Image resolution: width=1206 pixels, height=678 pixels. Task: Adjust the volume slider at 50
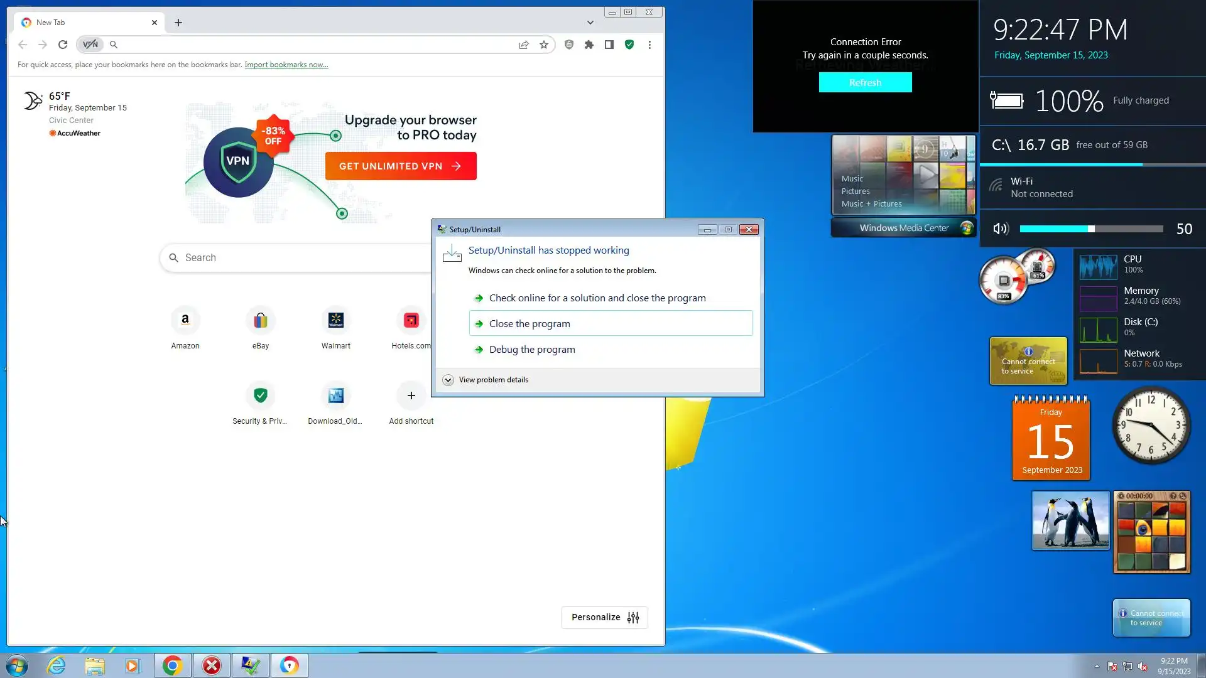[x=1091, y=229]
